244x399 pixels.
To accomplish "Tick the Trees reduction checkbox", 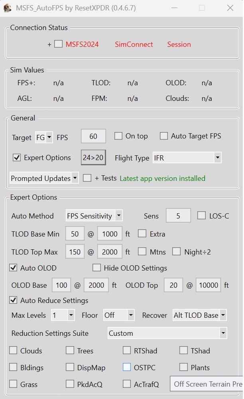I will 70,351.
